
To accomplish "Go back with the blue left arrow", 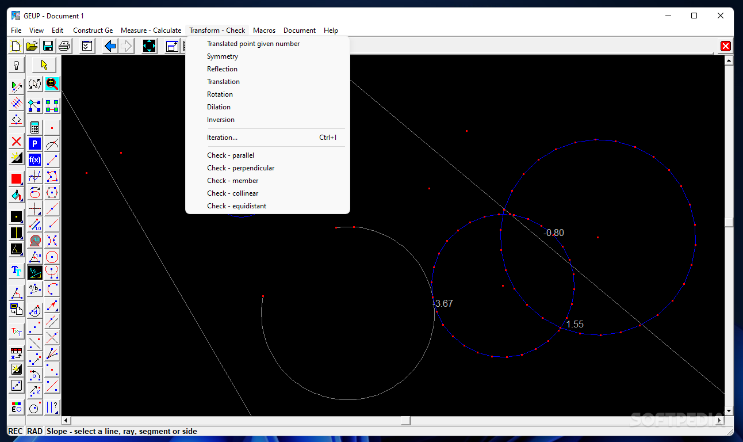I will [110, 47].
